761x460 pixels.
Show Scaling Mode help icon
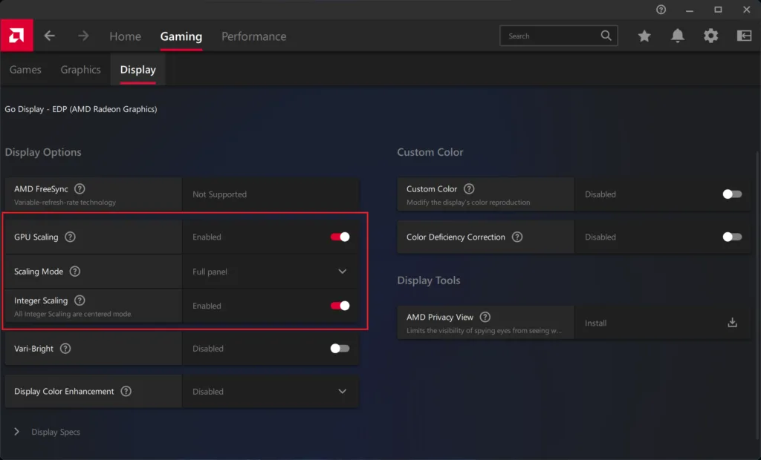[x=75, y=271]
